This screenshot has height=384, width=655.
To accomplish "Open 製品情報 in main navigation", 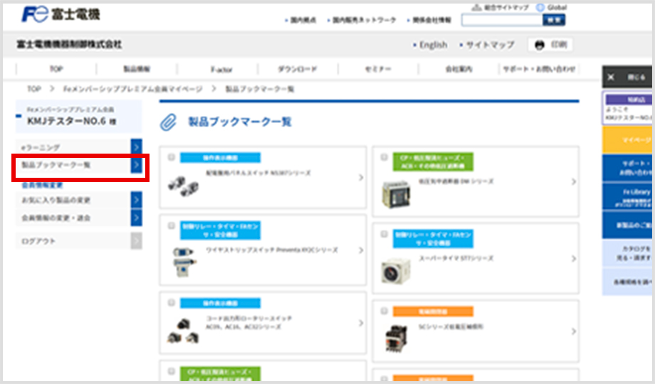I will point(137,69).
